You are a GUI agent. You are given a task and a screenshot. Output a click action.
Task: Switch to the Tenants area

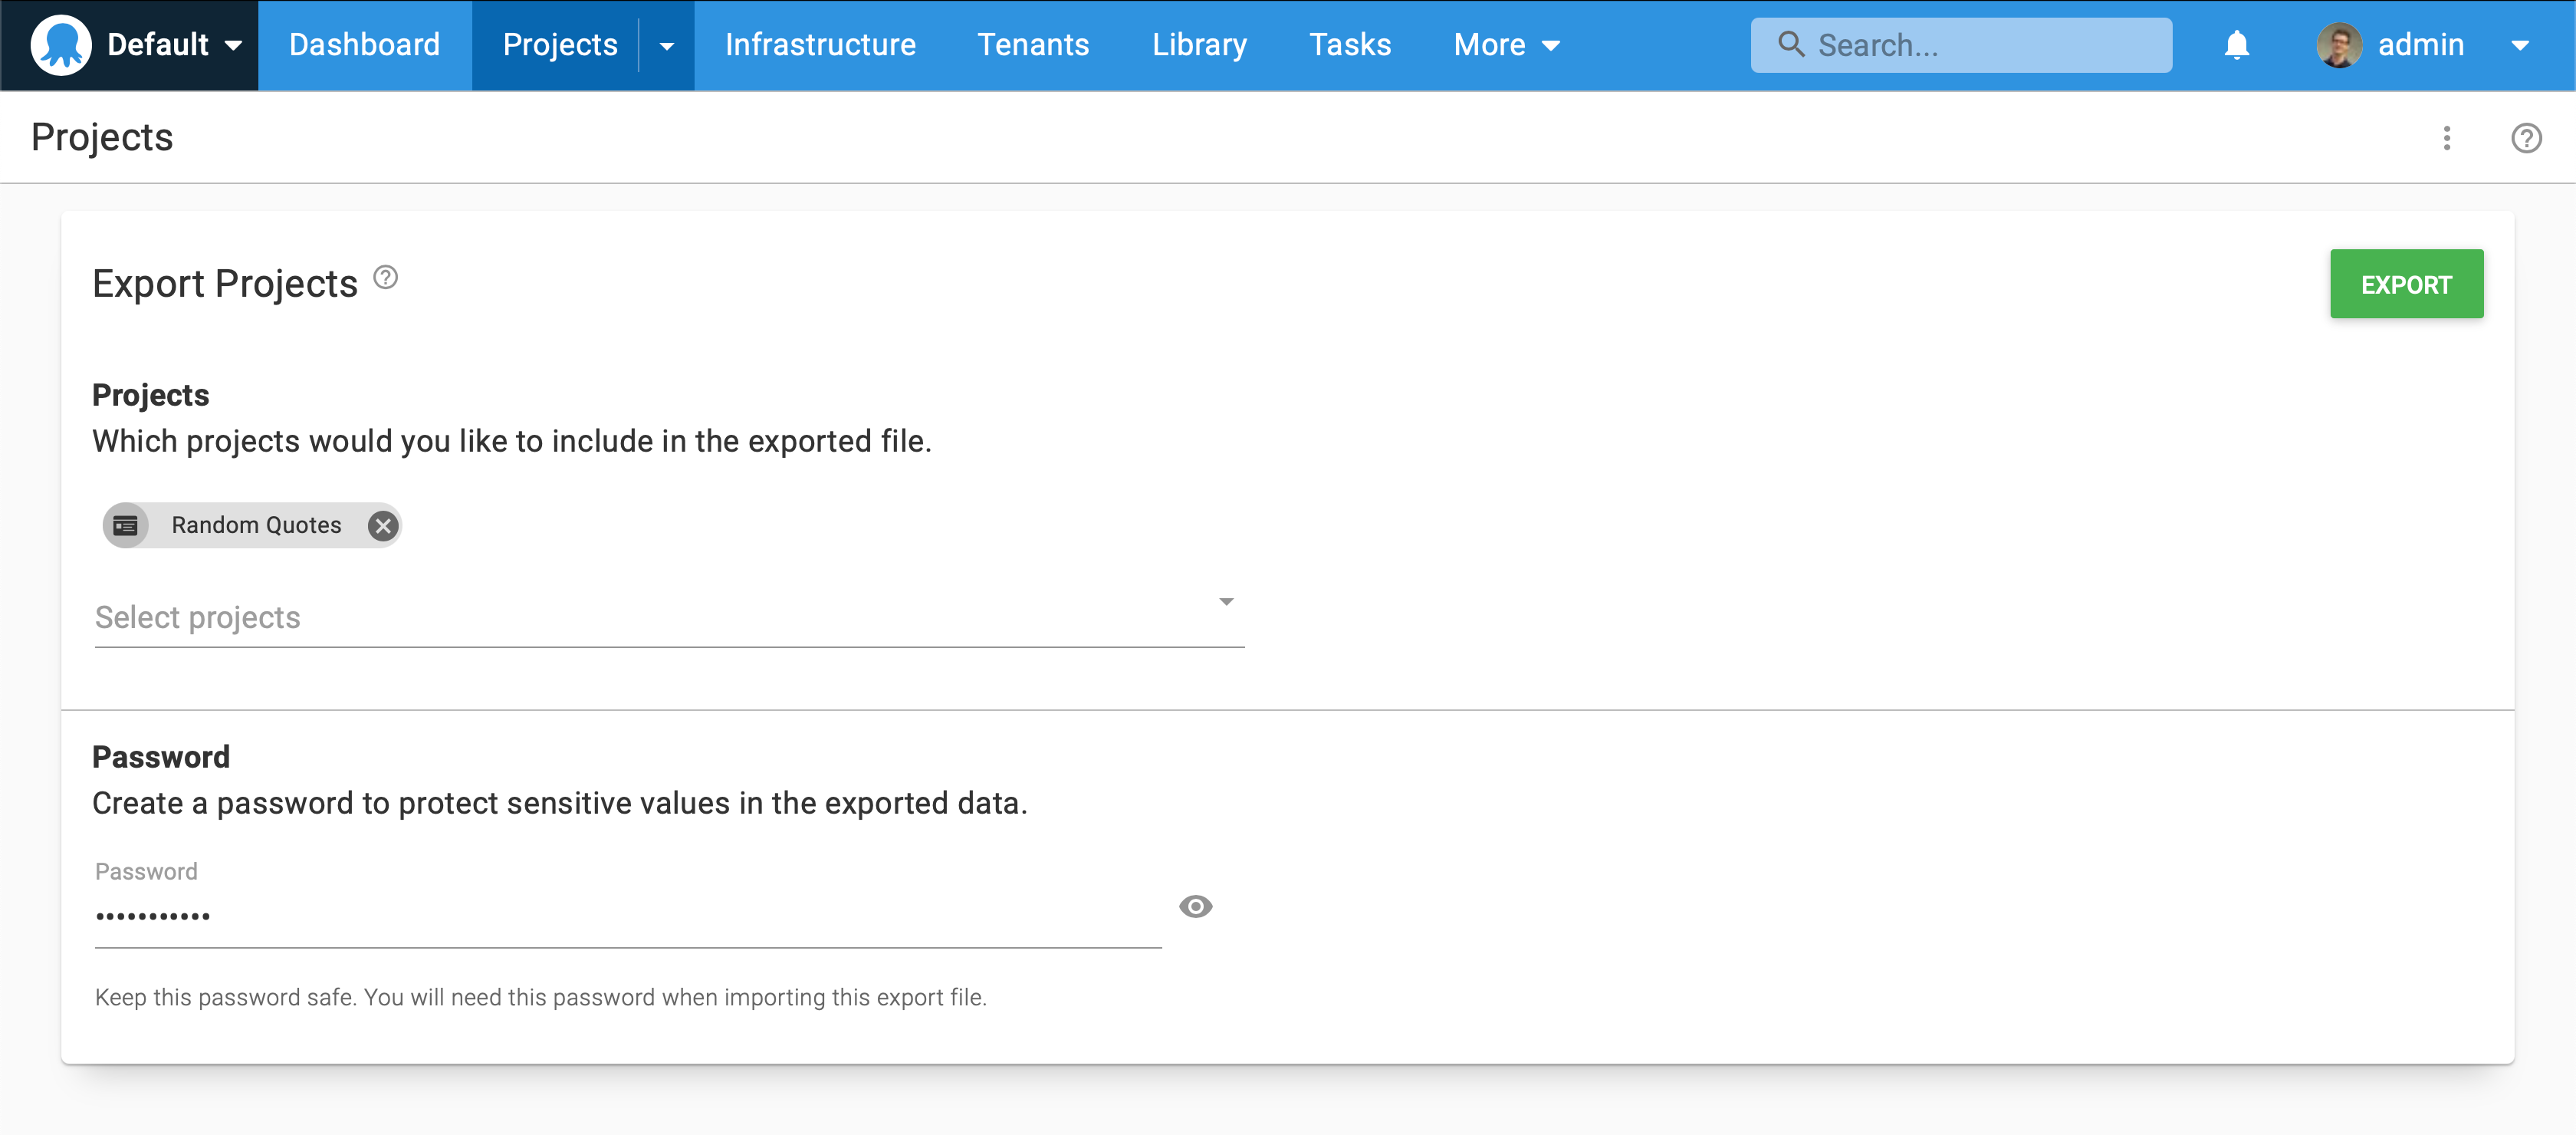point(1033,45)
